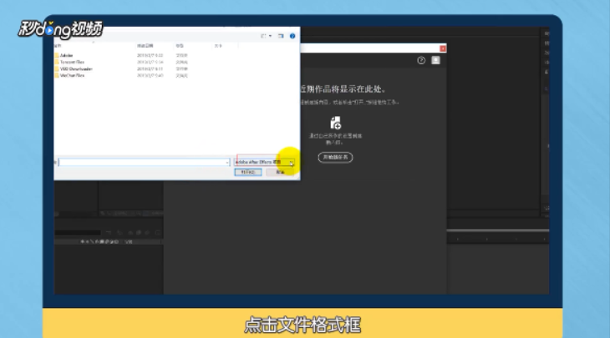Click the blue help icon in file dialog
The width and height of the screenshot is (610, 338).
click(292, 36)
